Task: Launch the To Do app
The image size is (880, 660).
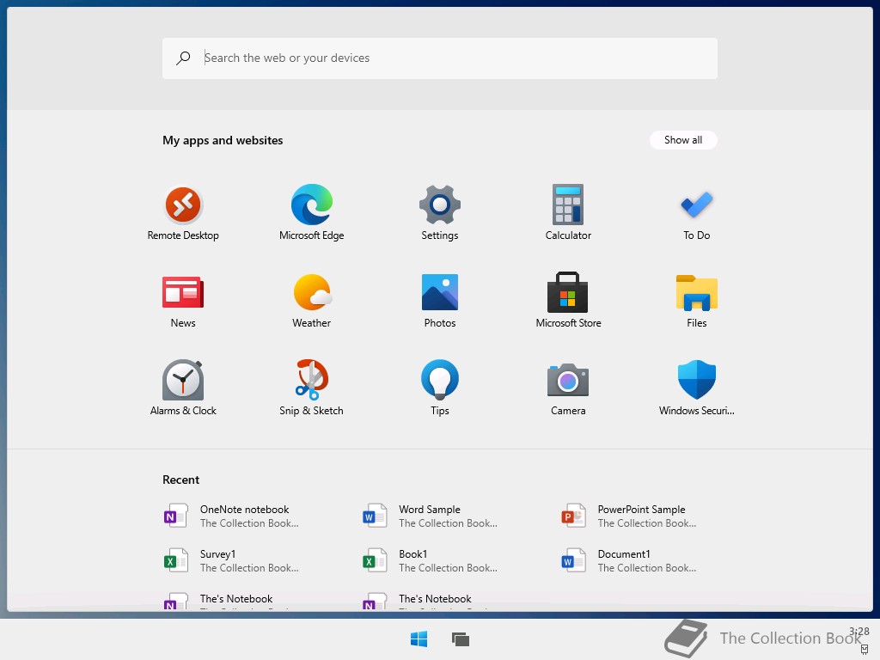Action: click(696, 213)
